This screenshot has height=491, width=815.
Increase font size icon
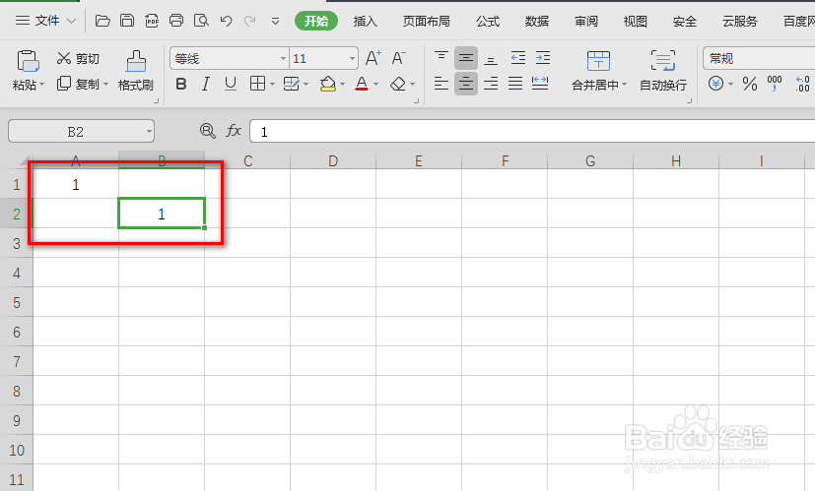click(x=374, y=58)
